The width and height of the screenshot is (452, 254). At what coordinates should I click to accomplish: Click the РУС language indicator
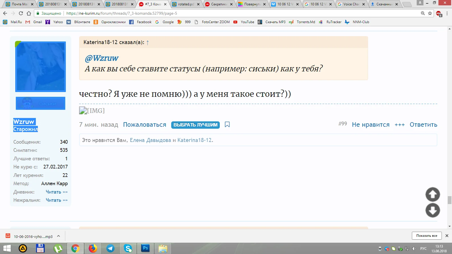pos(423,249)
